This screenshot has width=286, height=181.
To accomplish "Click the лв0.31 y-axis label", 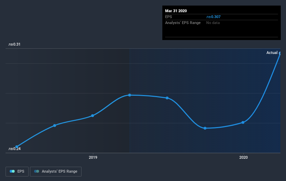I will (14, 44).
